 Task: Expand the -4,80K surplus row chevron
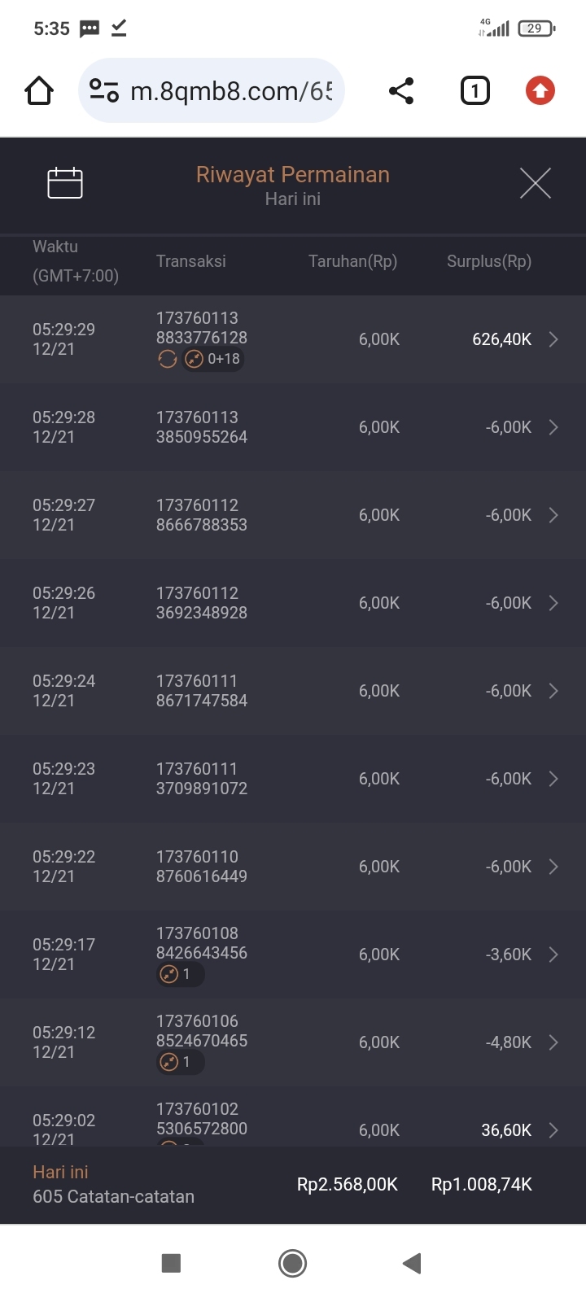(553, 1042)
